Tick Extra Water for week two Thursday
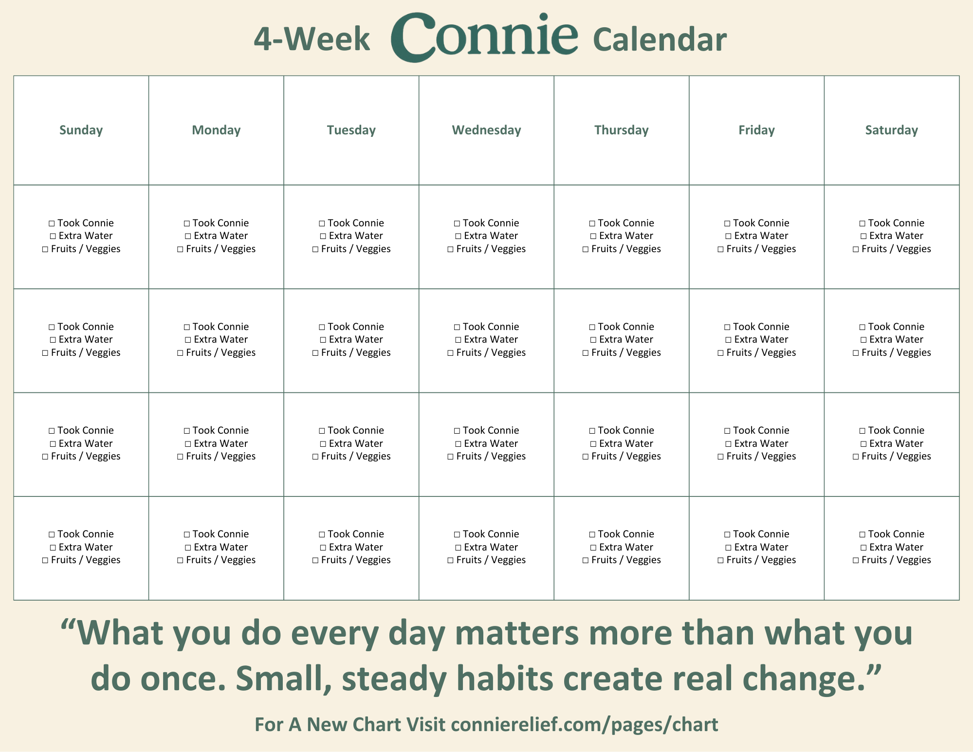Image resolution: width=973 pixels, height=752 pixels. 593,340
